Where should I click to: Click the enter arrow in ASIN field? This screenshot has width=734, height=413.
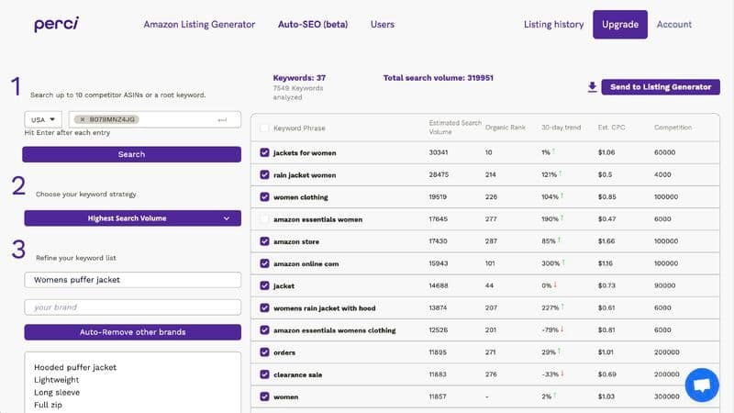222,120
